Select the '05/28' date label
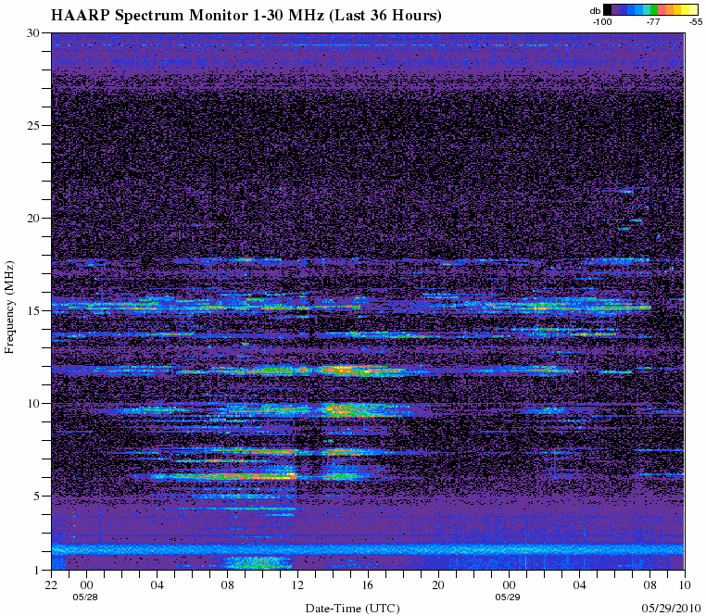 [x=85, y=597]
